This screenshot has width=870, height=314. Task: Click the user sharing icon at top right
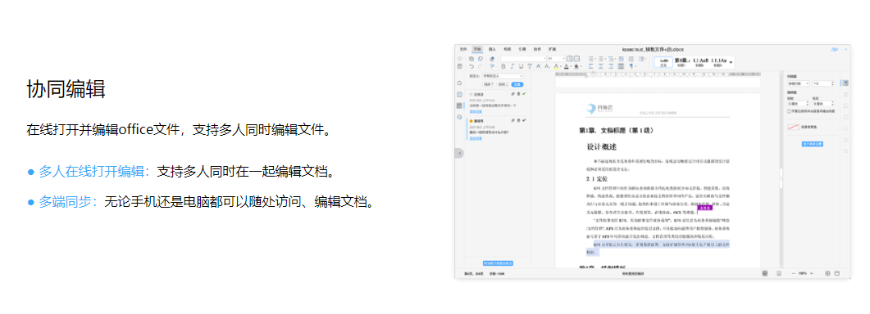(835, 49)
